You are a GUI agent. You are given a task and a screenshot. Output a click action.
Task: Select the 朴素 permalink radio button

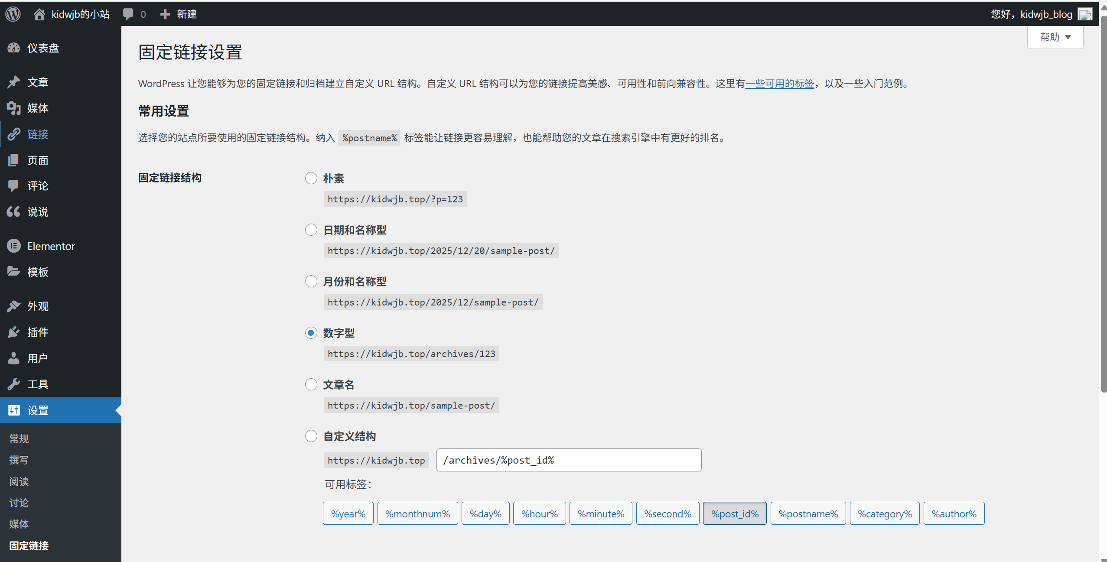coord(311,178)
